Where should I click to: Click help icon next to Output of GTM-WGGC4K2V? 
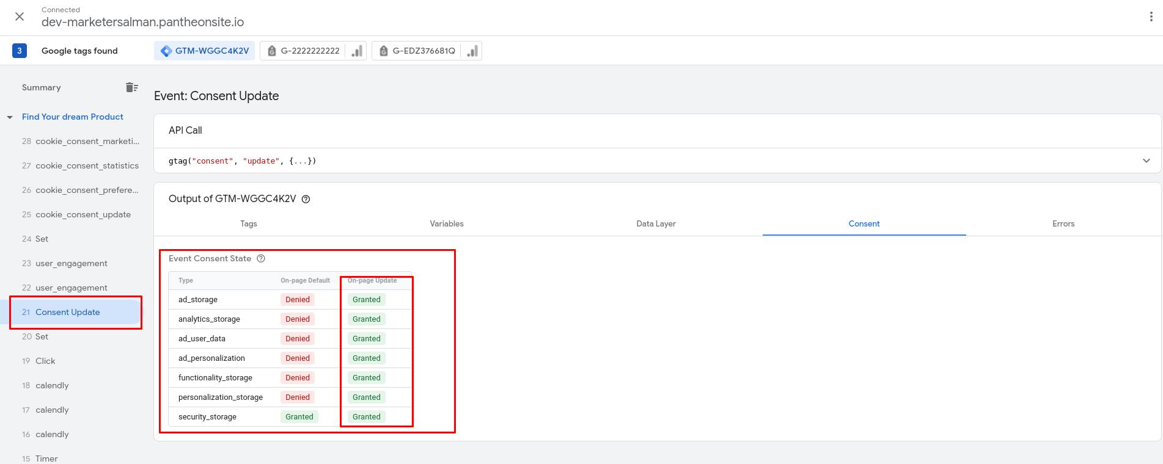306,199
